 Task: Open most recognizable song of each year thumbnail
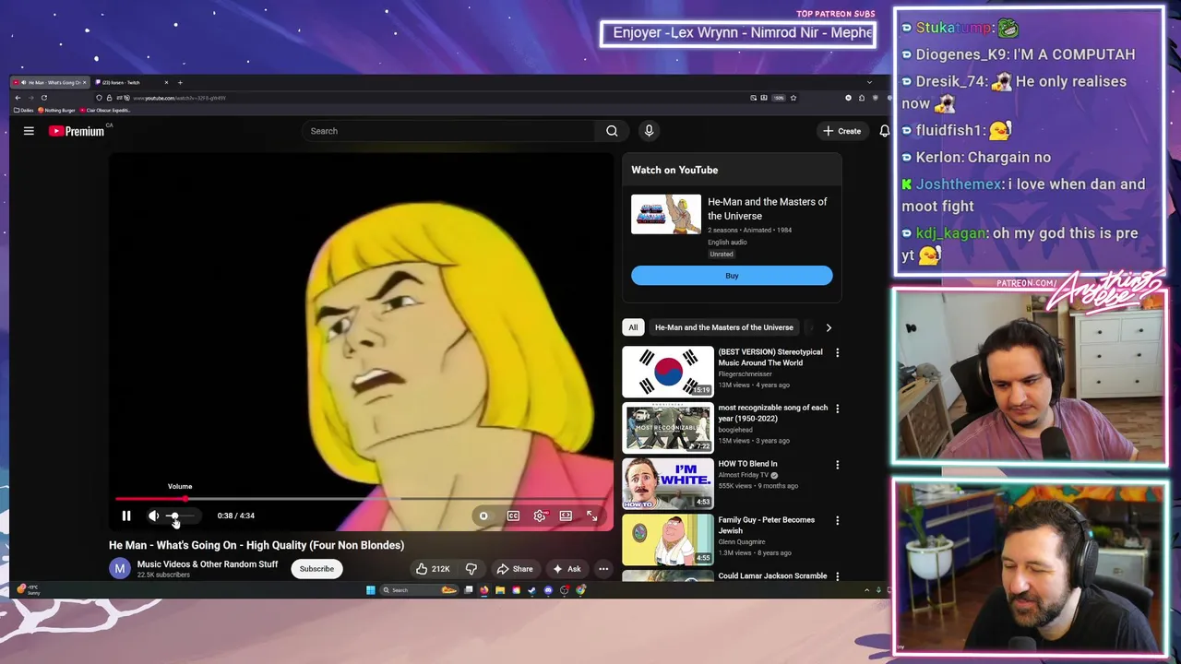(668, 428)
